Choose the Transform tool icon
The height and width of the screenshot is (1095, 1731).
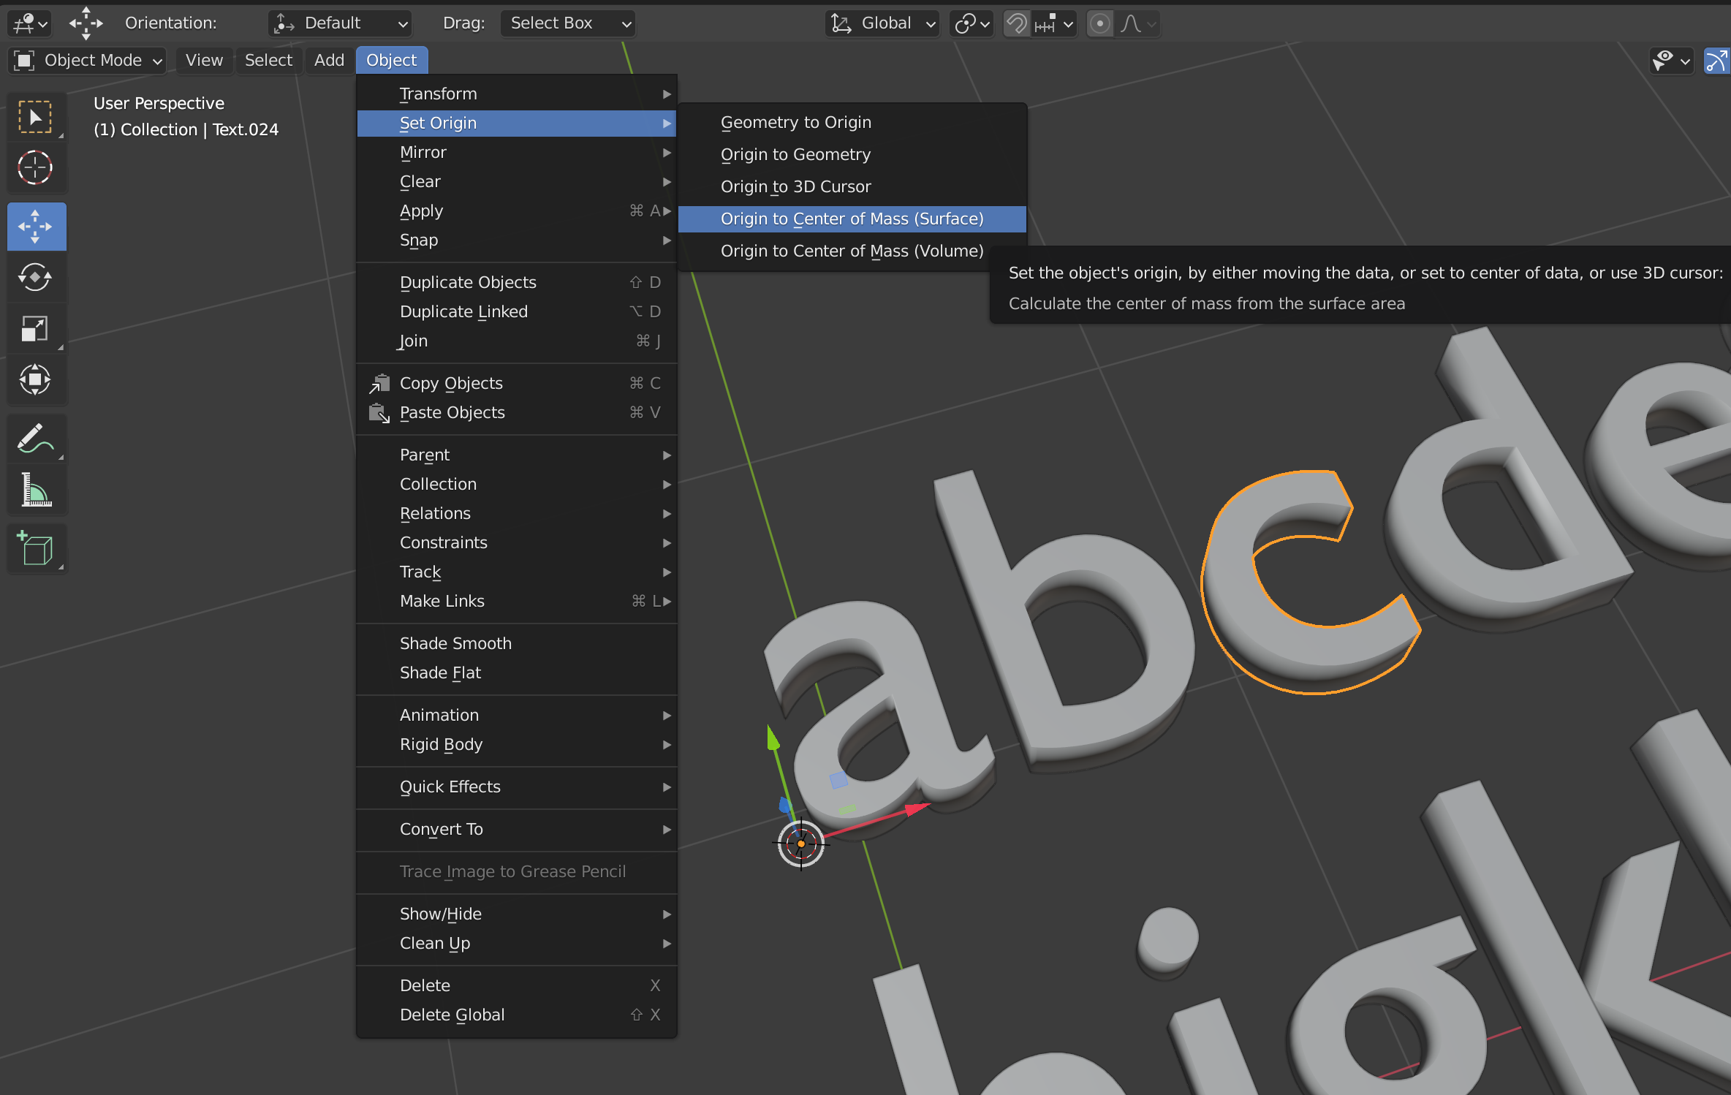coord(35,380)
